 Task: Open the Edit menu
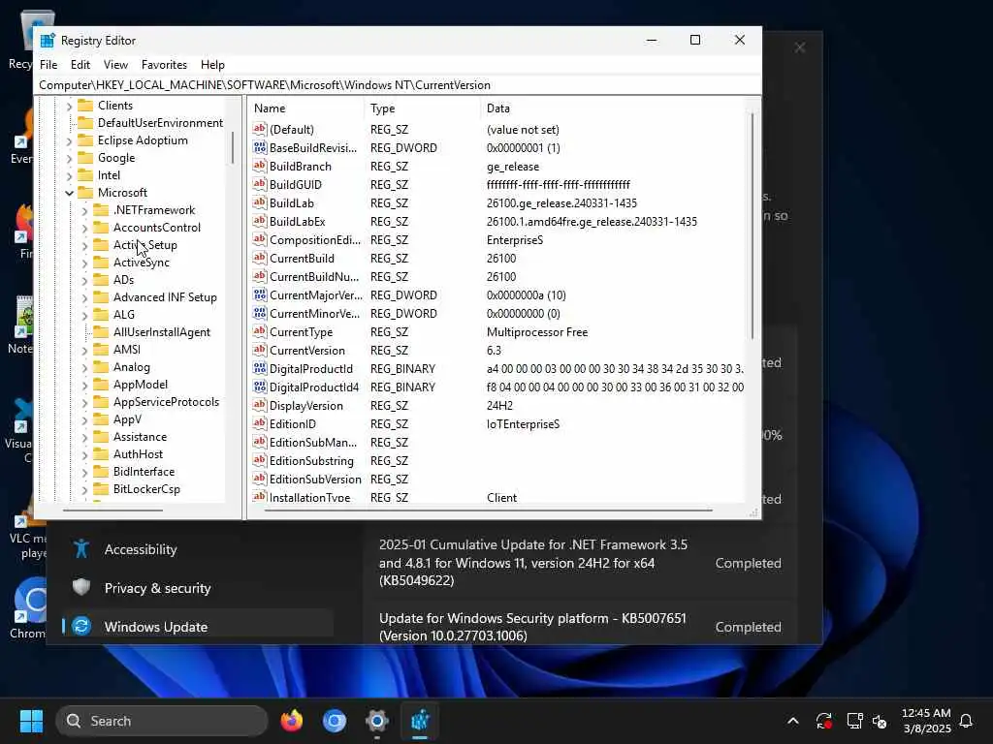[x=80, y=65]
